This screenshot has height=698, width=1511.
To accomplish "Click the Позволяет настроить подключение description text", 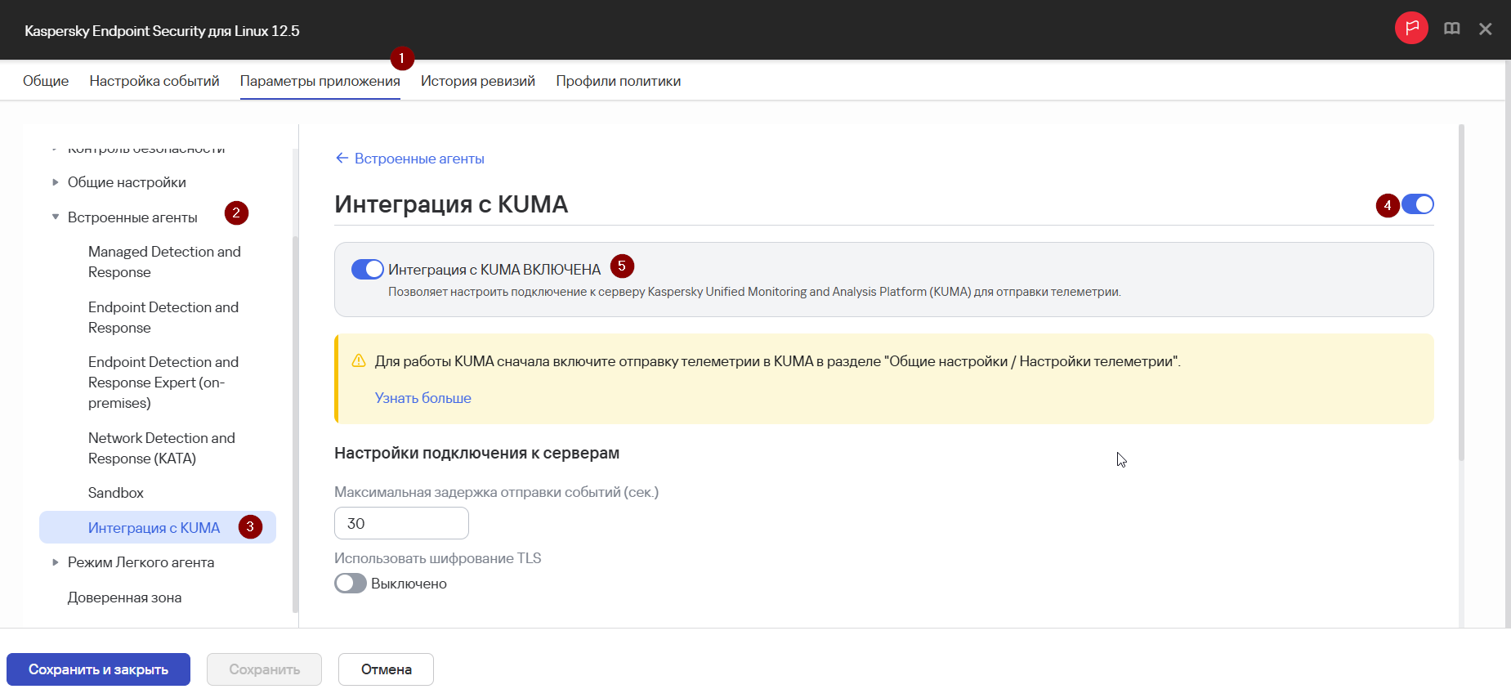I will 754,292.
